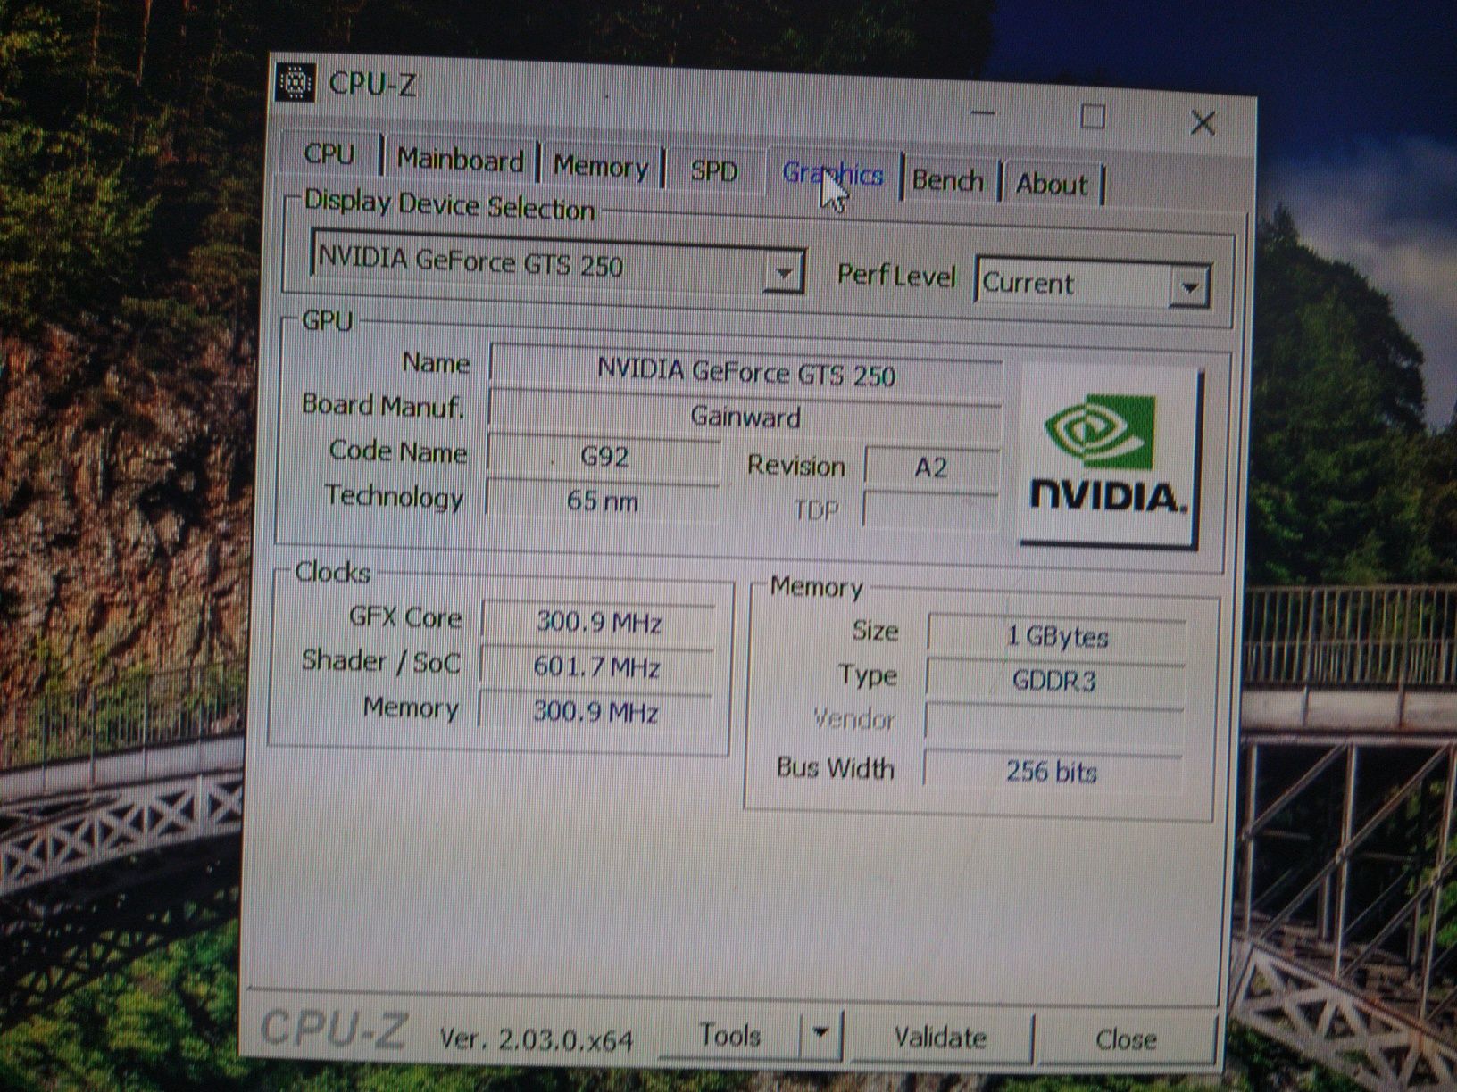This screenshot has height=1092, width=1457.
Task: Click the Shader / SoC label
Action: (381, 661)
